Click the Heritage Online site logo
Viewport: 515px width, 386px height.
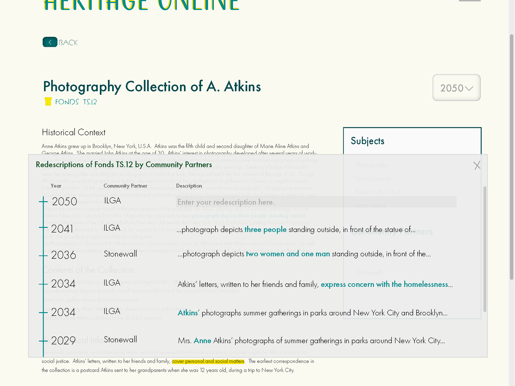click(x=141, y=5)
